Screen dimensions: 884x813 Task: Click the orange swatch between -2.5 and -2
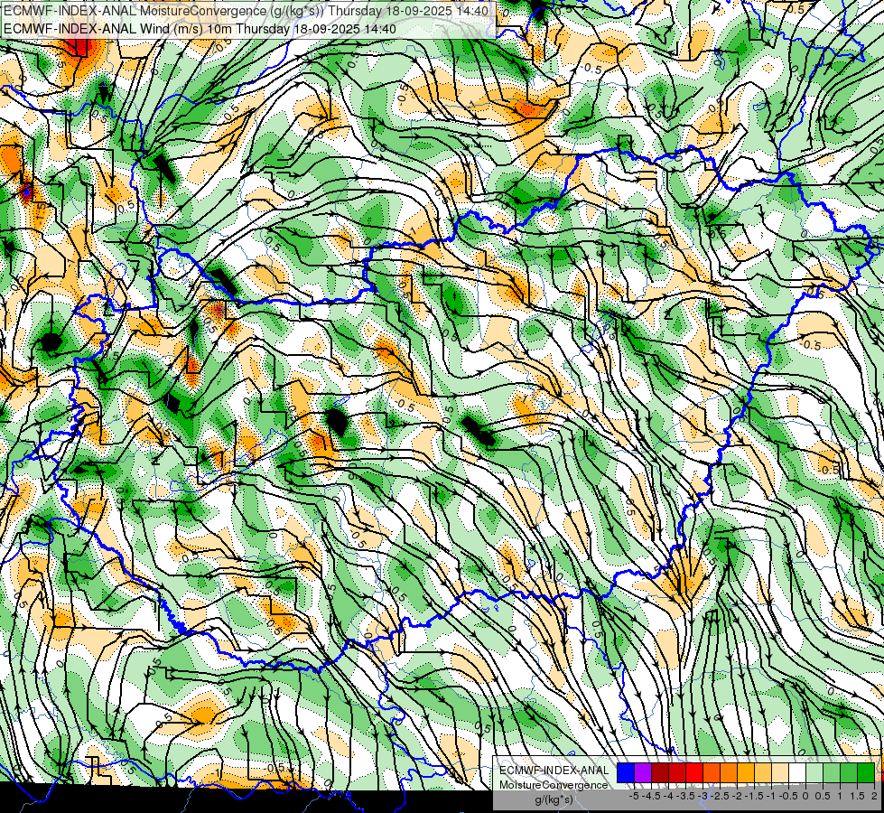pos(729,772)
